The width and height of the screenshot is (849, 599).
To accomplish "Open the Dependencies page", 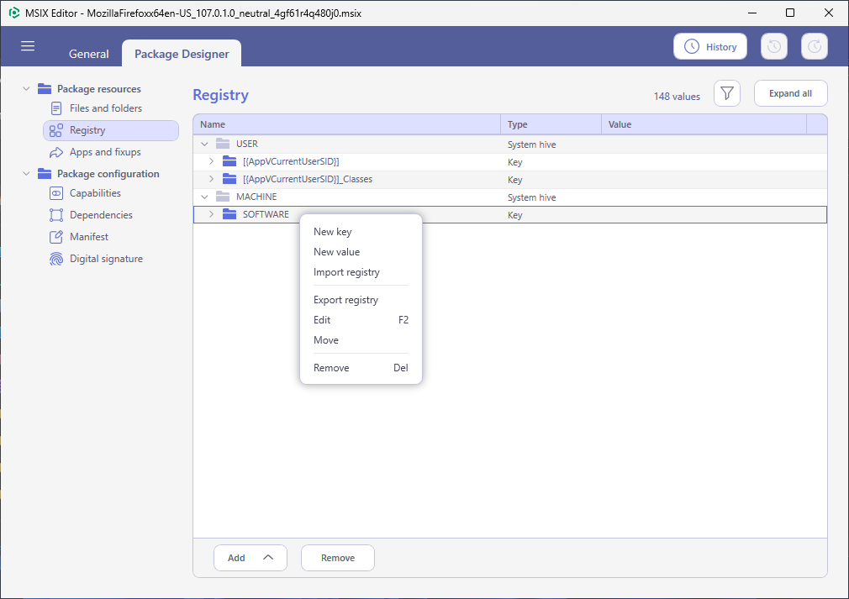I will [x=101, y=215].
